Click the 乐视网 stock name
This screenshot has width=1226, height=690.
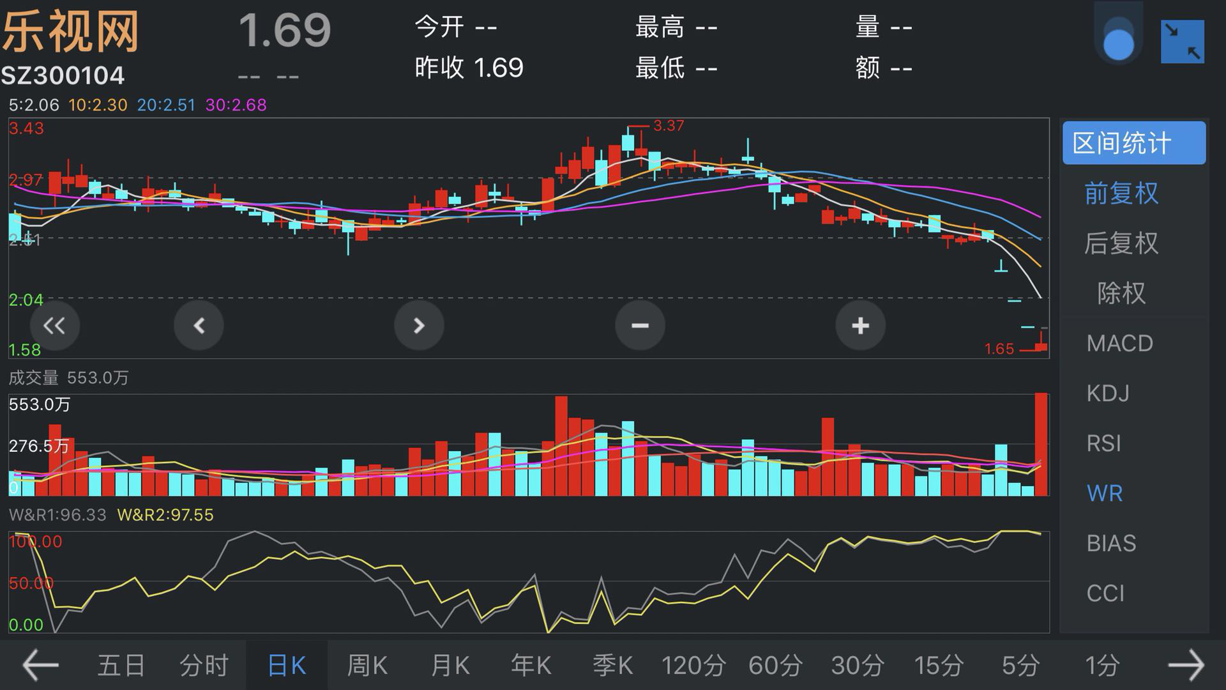(x=70, y=31)
